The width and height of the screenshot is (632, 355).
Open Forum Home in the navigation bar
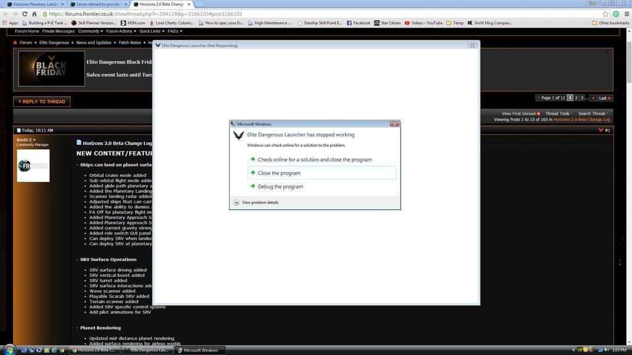point(27,31)
